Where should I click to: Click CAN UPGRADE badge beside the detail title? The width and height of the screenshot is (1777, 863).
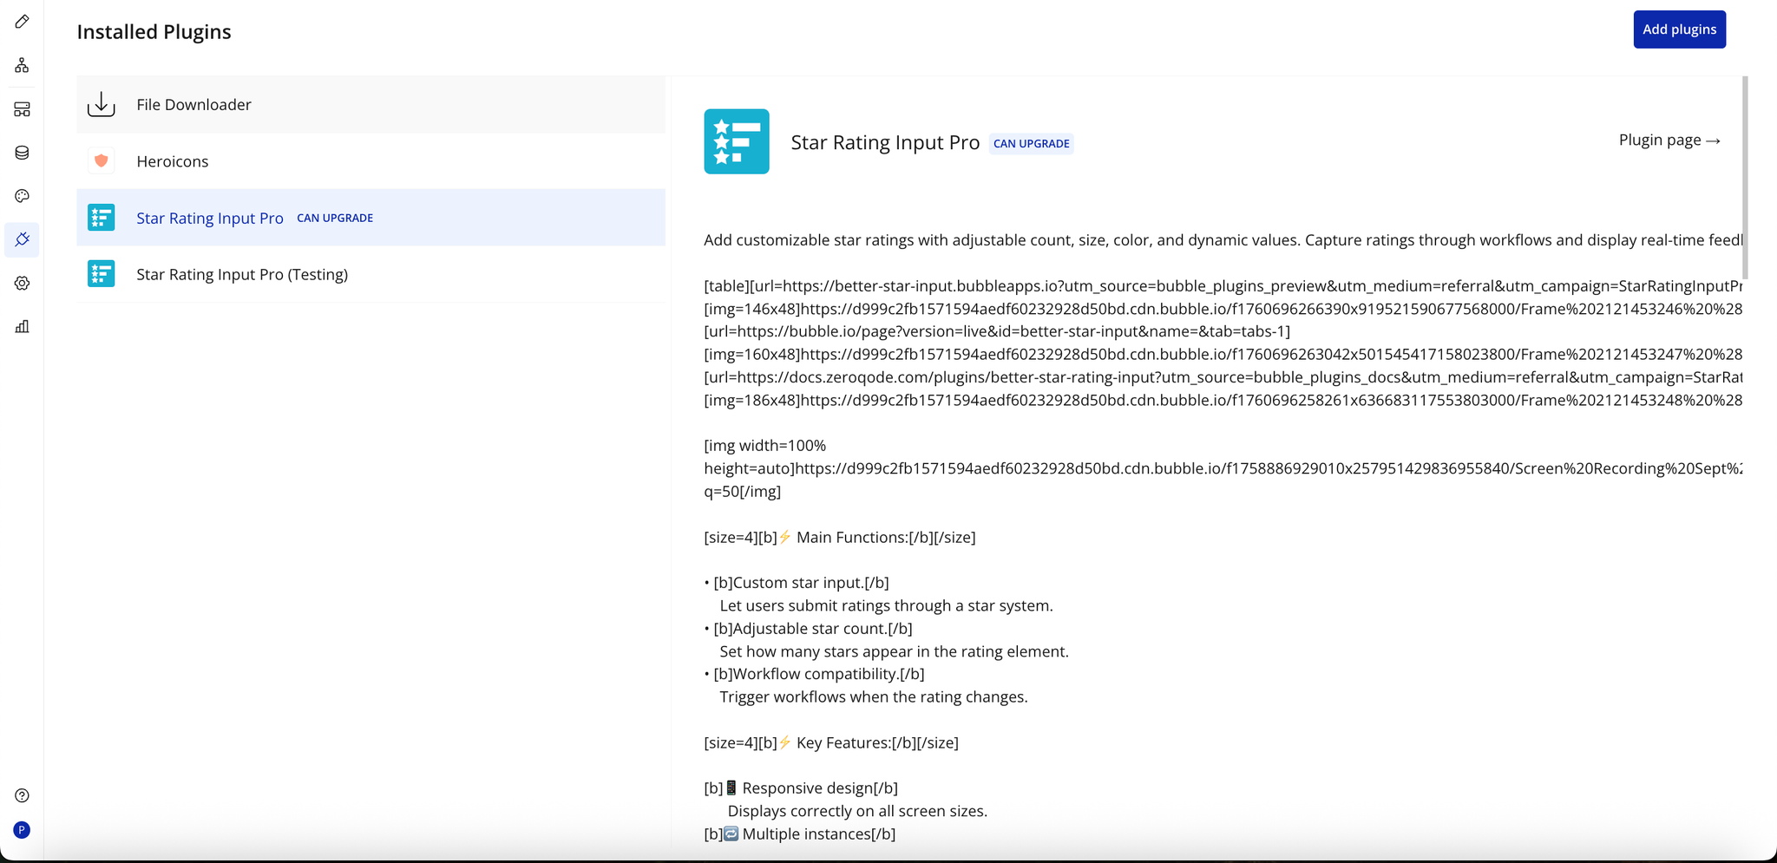pyautogui.click(x=1031, y=144)
